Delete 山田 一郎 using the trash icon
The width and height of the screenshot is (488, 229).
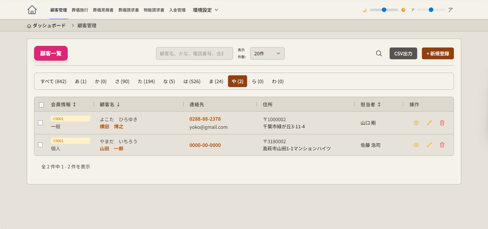[x=442, y=145]
